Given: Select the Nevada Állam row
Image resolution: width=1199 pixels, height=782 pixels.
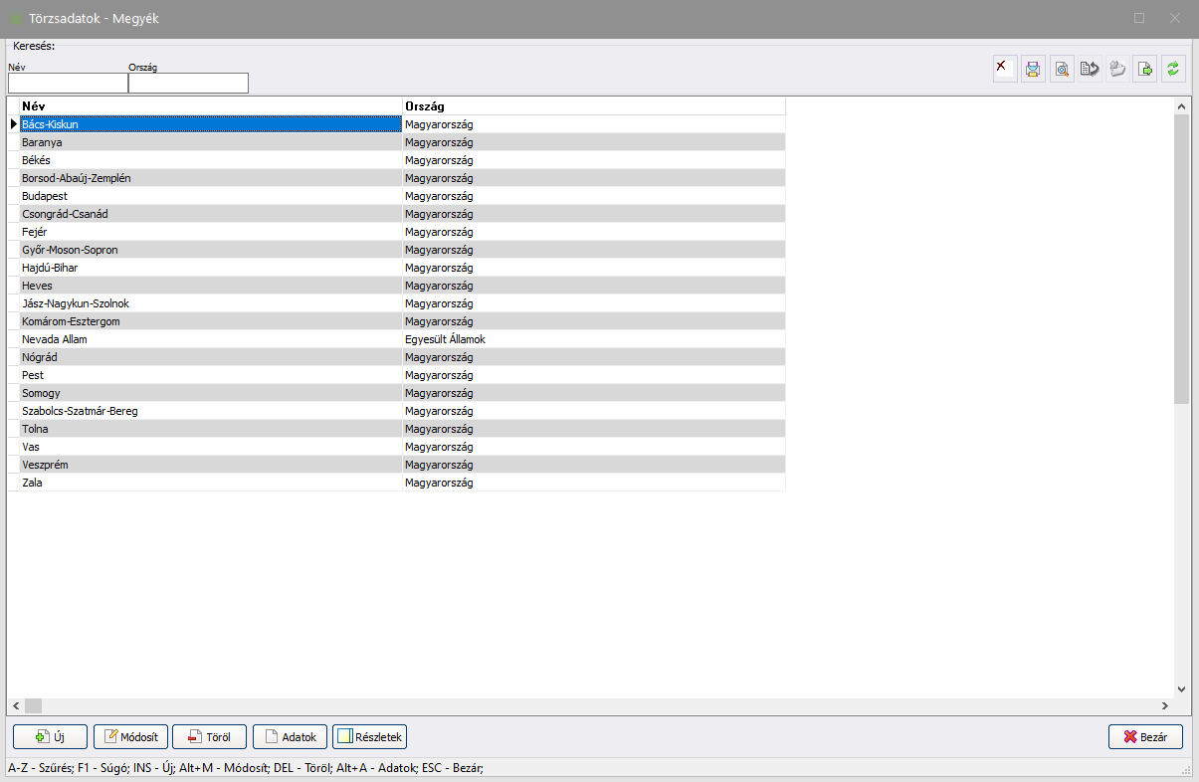Looking at the screenshot, I should tap(210, 339).
